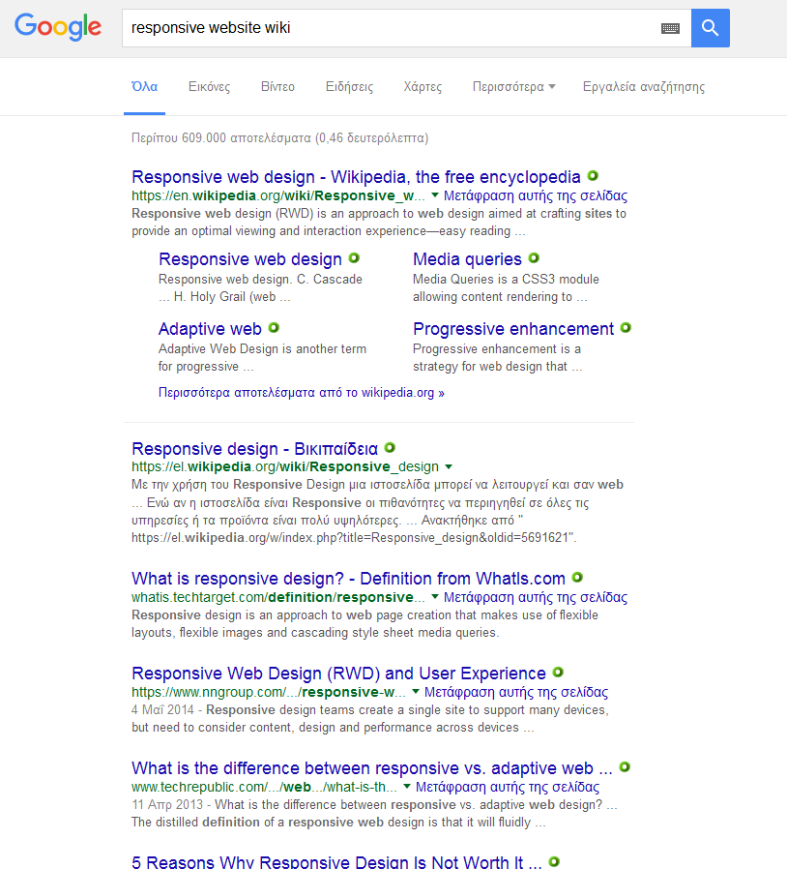Open the Media queries sitelink
The width and height of the screenshot is (787, 869).
point(467,258)
